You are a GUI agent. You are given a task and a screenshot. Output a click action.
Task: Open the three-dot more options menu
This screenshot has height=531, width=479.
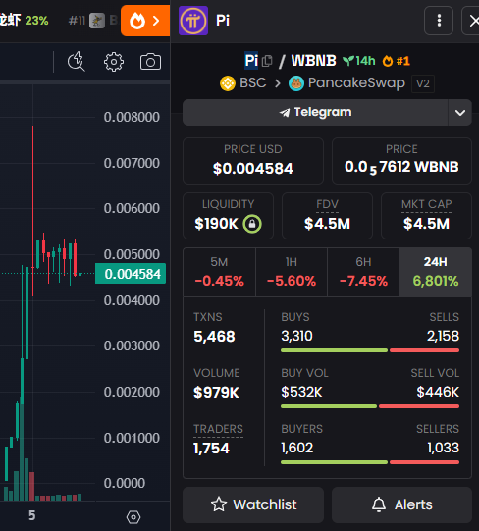[x=439, y=21]
